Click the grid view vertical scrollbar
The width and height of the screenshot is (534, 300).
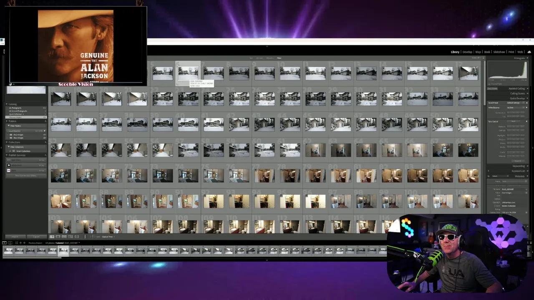click(484, 83)
